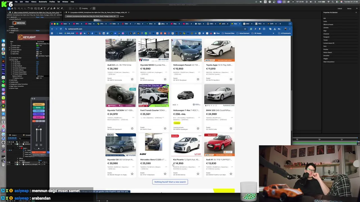Open macOS Spotlight search icon
This screenshot has width=360, height=202.
[x=333, y=2]
